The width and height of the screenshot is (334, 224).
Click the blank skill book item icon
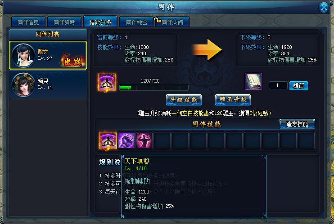[253, 81]
